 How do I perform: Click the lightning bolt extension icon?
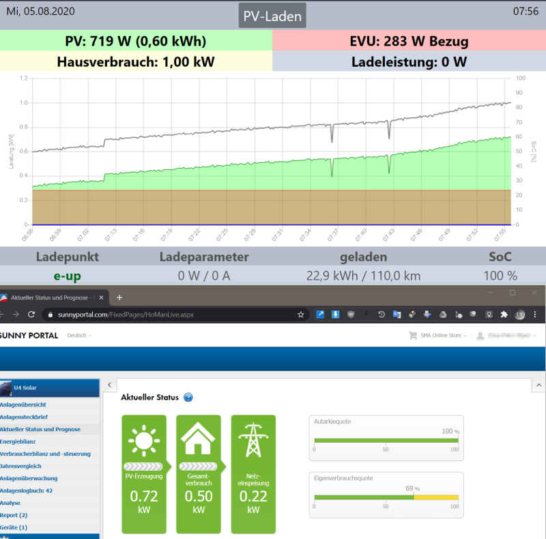[x=366, y=315]
